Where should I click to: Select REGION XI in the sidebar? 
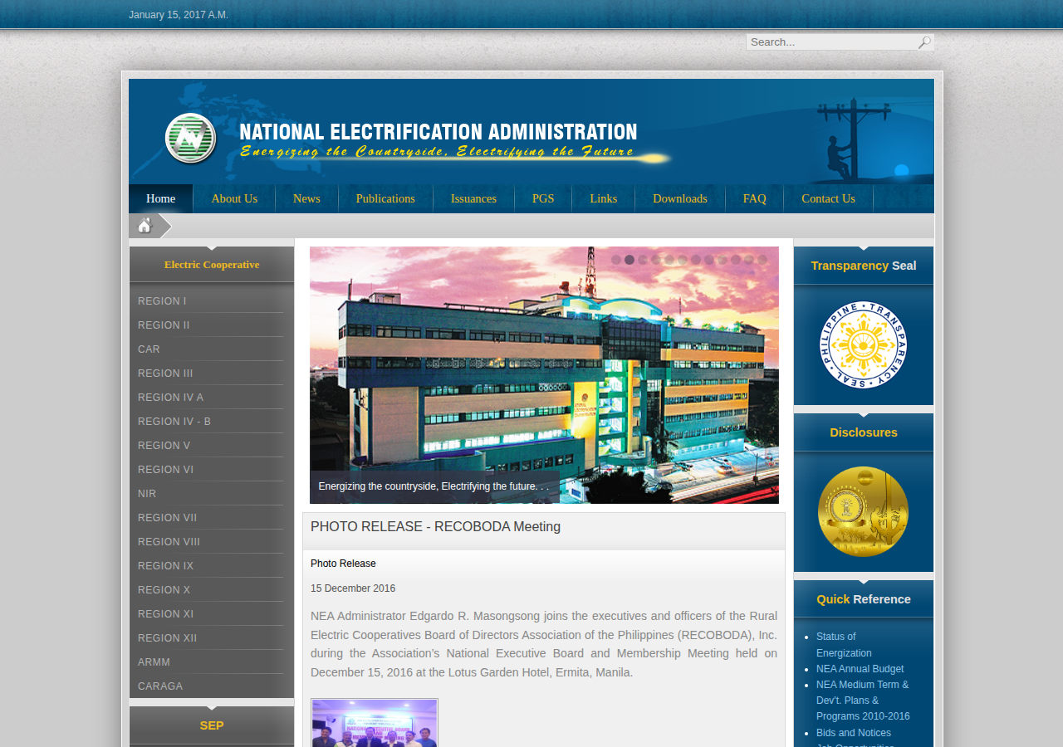tap(165, 614)
